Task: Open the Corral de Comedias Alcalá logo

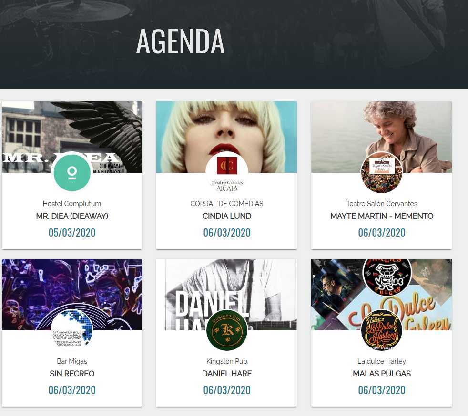Action: coord(227,172)
